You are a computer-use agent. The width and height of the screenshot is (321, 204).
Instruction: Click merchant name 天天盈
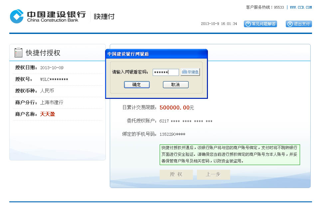pos(47,114)
